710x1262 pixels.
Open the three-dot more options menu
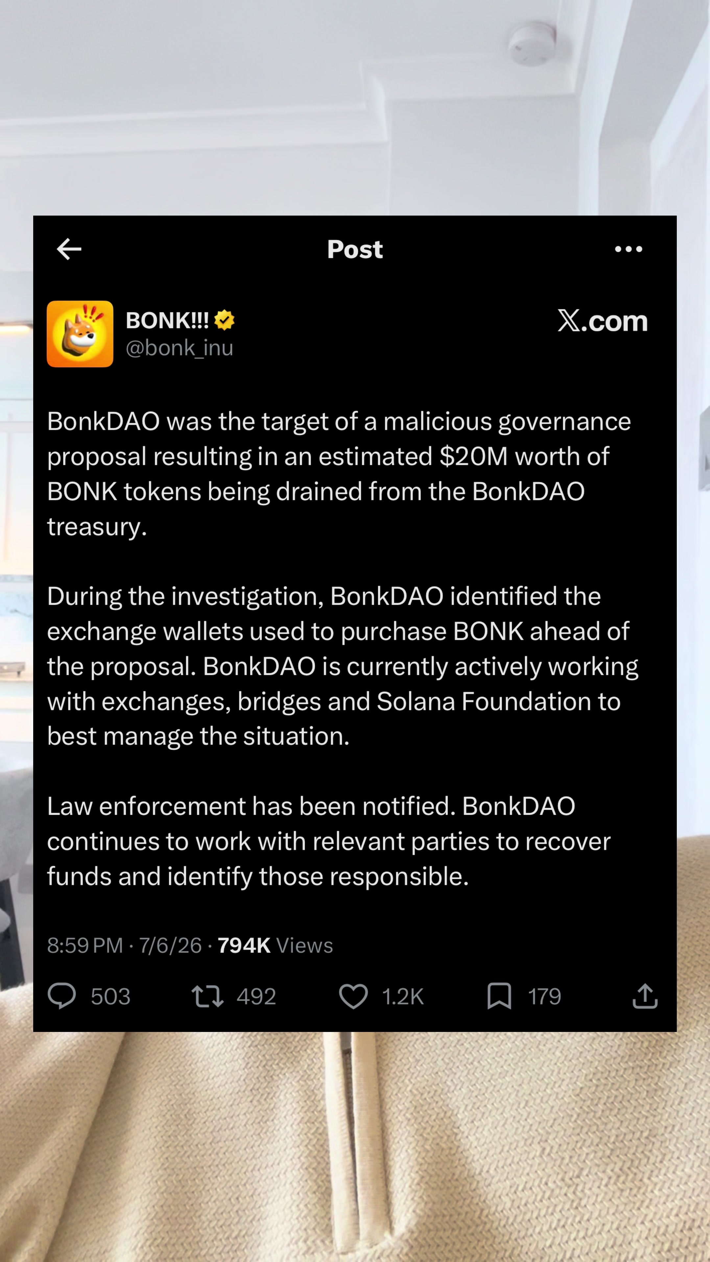[628, 249]
